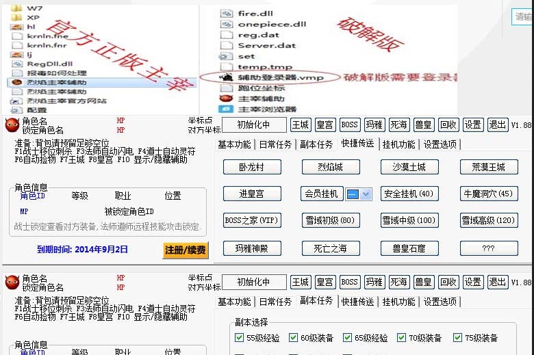Viewport: 534px width, 355px height.
Task: Select the reg.dat file
Action: 250,35
